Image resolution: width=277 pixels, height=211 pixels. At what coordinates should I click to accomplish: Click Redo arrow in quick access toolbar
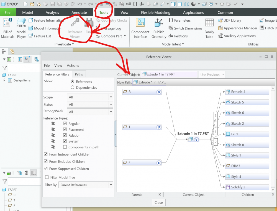(91, 4)
